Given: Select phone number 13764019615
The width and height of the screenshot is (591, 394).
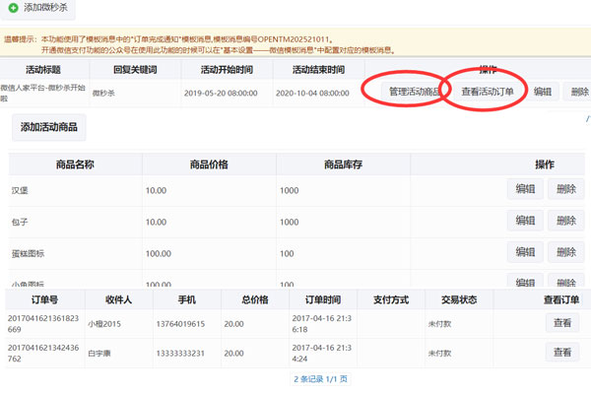Looking at the screenshot, I should [180, 324].
